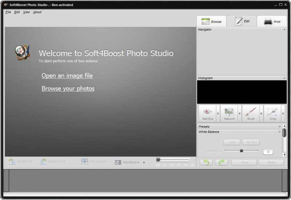Click the right filmstrip scroll handle
Image resolution: width=291 pixels, height=200 pixels.
tap(285, 180)
